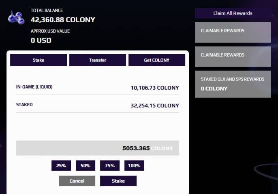Click Claim All Rewards button
The height and width of the screenshot is (194, 278).
(233, 13)
